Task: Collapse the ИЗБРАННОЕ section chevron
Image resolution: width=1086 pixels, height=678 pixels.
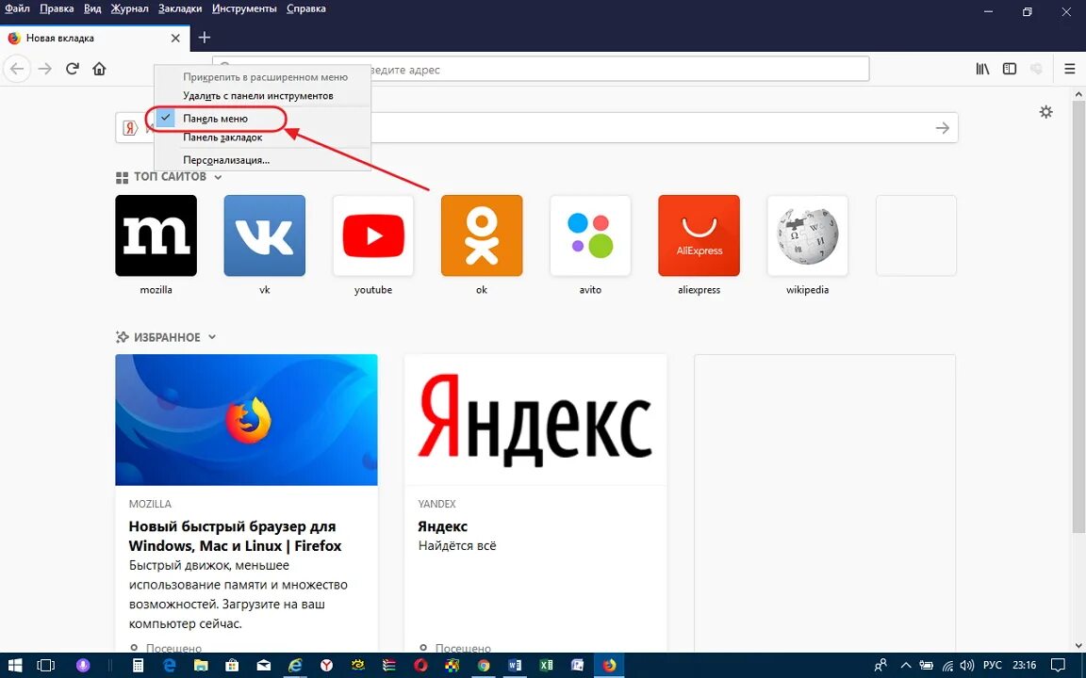Action: (x=212, y=338)
